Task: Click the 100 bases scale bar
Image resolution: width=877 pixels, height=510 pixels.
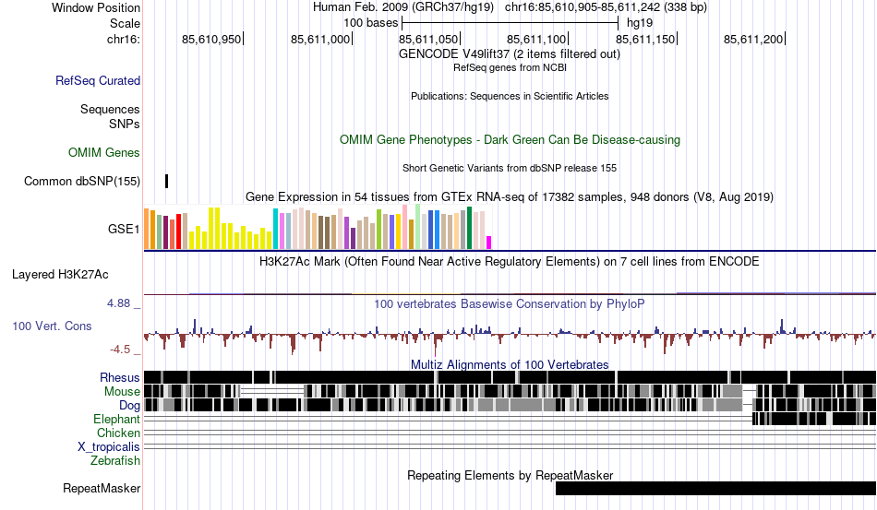Action: pos(511,23)
